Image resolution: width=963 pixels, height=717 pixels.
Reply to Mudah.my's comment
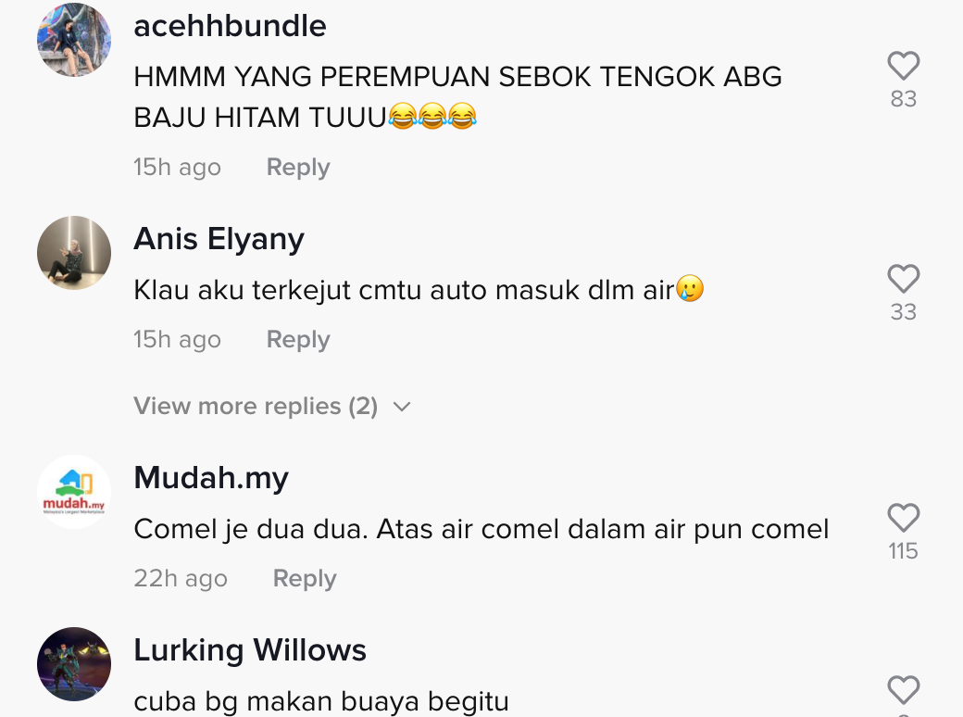click(305, 579)
